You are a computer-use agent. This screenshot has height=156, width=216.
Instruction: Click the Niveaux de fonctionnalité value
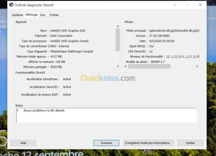tap(183, 56)
